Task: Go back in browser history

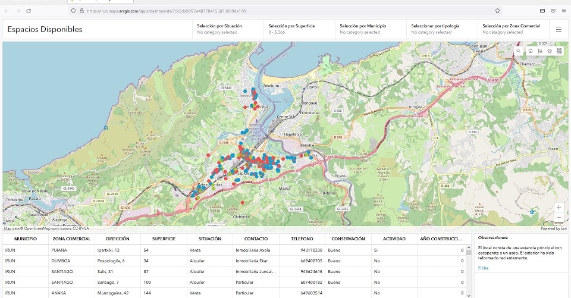Action: pyautogui.click(x=7, y=11)
